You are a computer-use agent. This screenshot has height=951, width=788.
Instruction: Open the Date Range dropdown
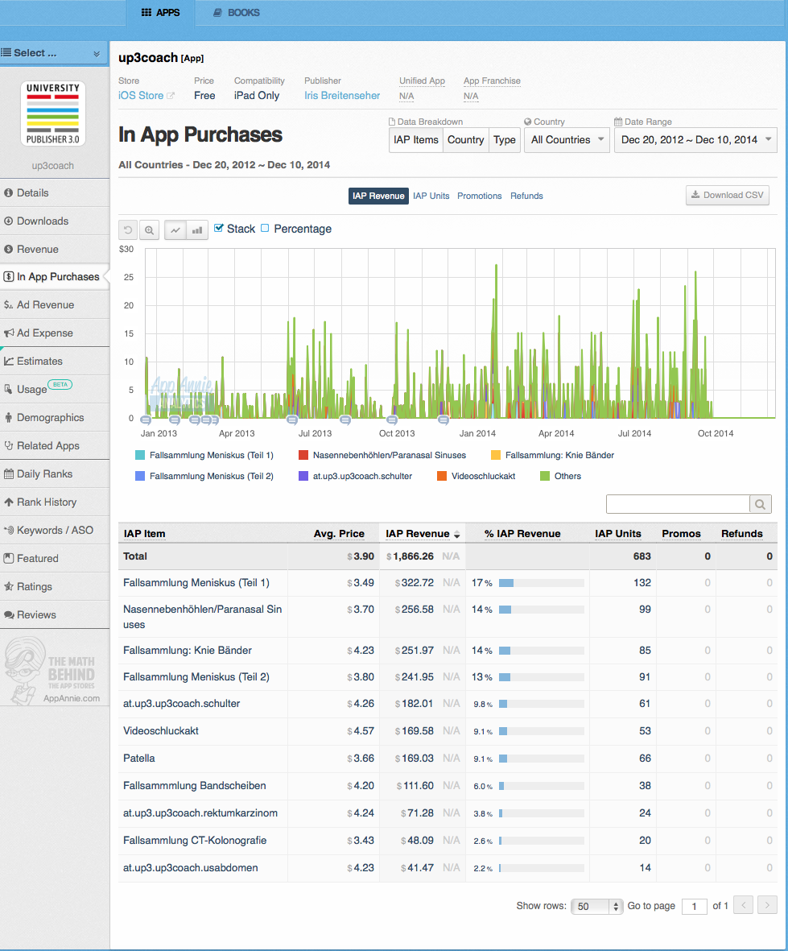[x=695, y=140]
